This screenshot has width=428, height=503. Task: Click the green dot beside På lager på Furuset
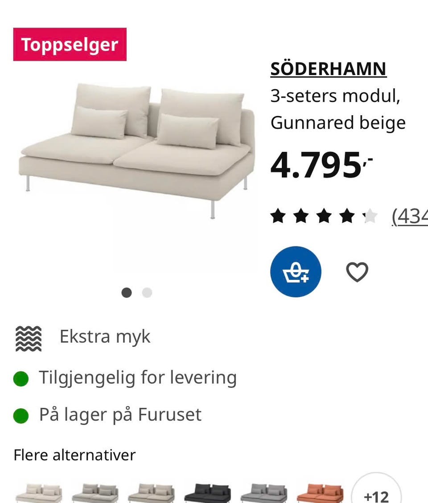point(21,416)
